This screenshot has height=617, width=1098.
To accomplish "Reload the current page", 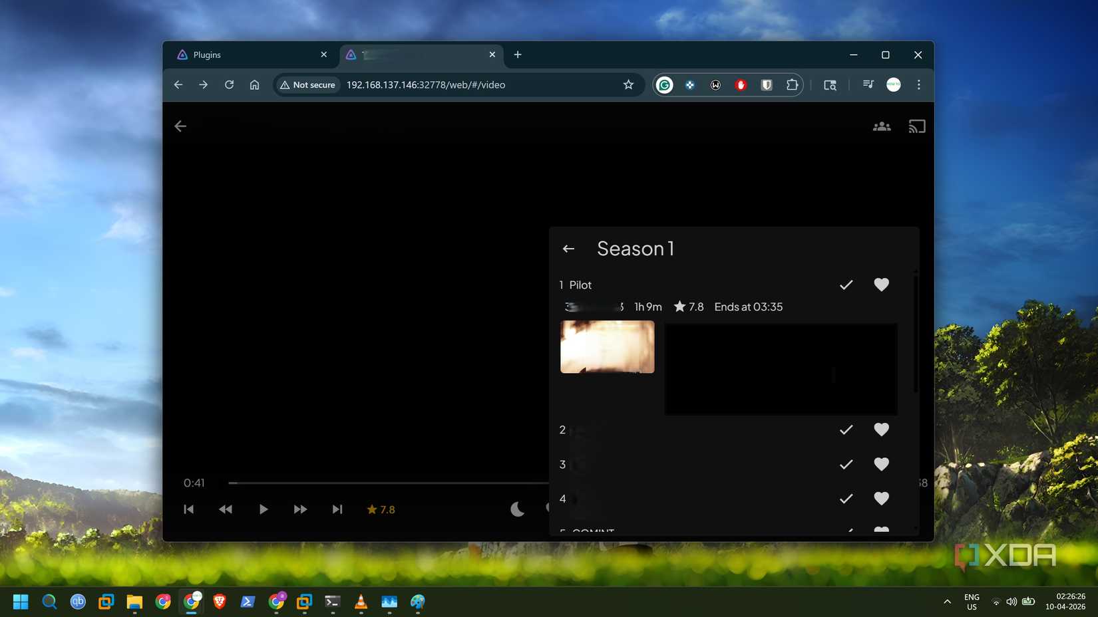I will click(x=229, y=85).
